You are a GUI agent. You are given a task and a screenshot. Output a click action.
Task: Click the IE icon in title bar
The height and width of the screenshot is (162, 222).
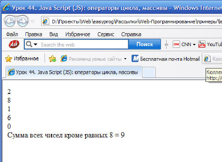pos(6,7)
